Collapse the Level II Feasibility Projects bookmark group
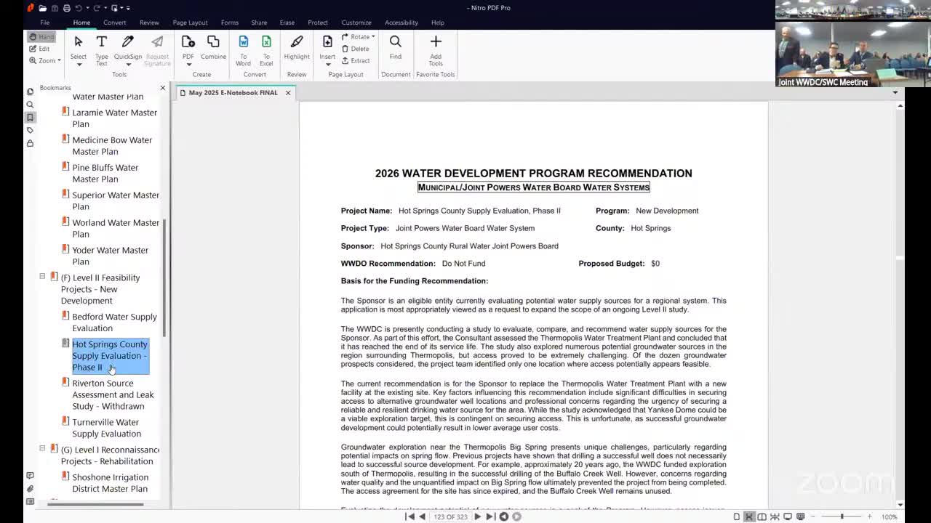The image size is (931, 523). click(42, 277)
